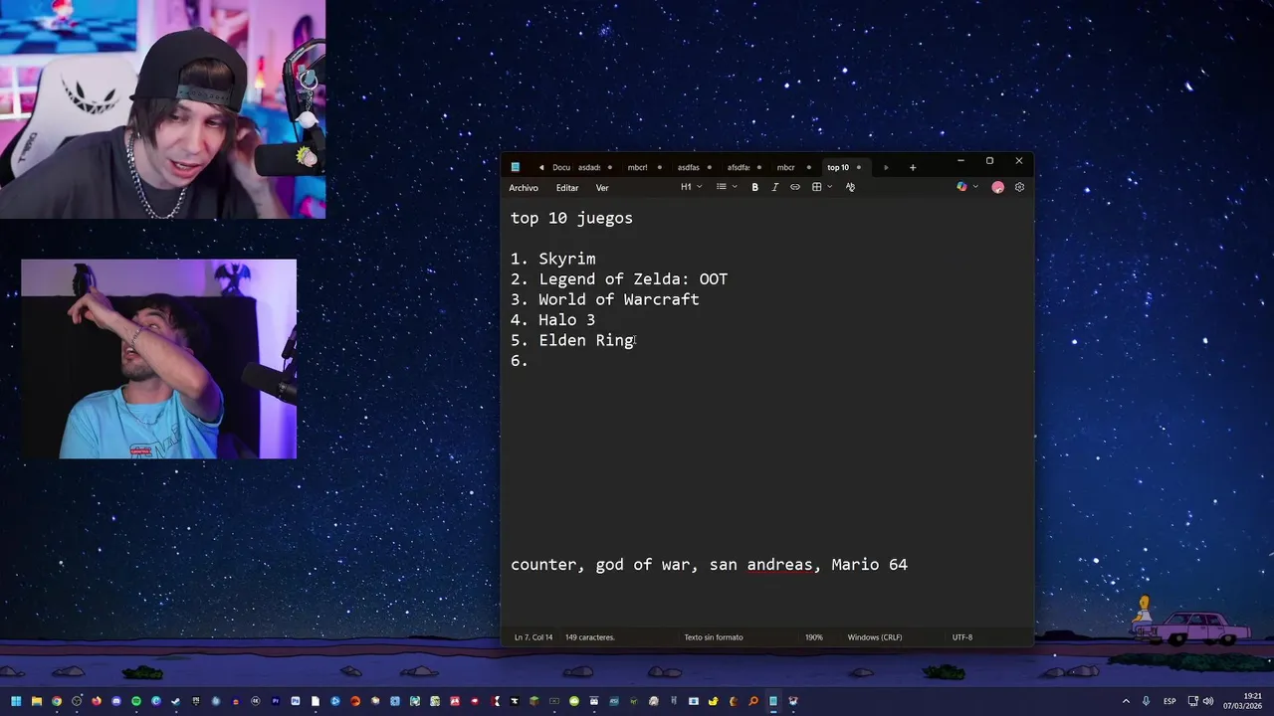
Task: Select the top 10 tab
Action: point(838,167)
